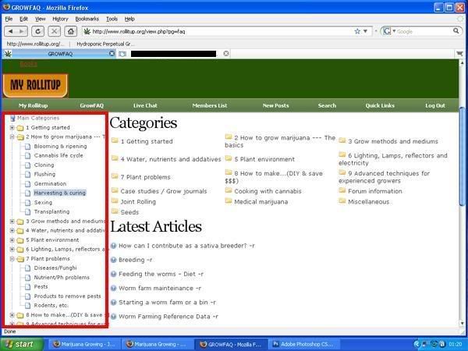Screen dimensions: 468x351
Task: Open the bookmark star dropdown arrow
Action: (x=365, y=31)
